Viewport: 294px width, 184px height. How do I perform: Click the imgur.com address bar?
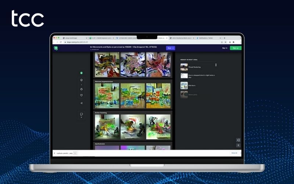(x=141, y=42)
